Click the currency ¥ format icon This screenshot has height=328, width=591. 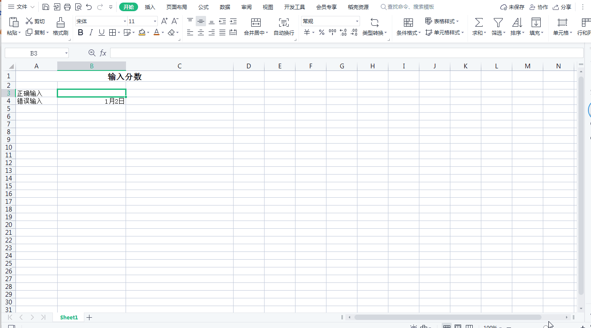tap(307, 32)
